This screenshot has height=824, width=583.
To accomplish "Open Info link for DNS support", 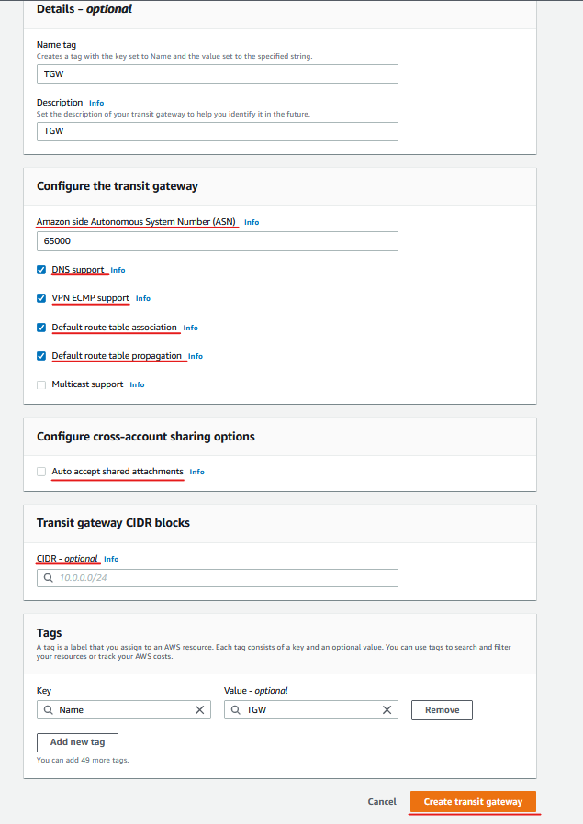I will click(x=118, y=270).
